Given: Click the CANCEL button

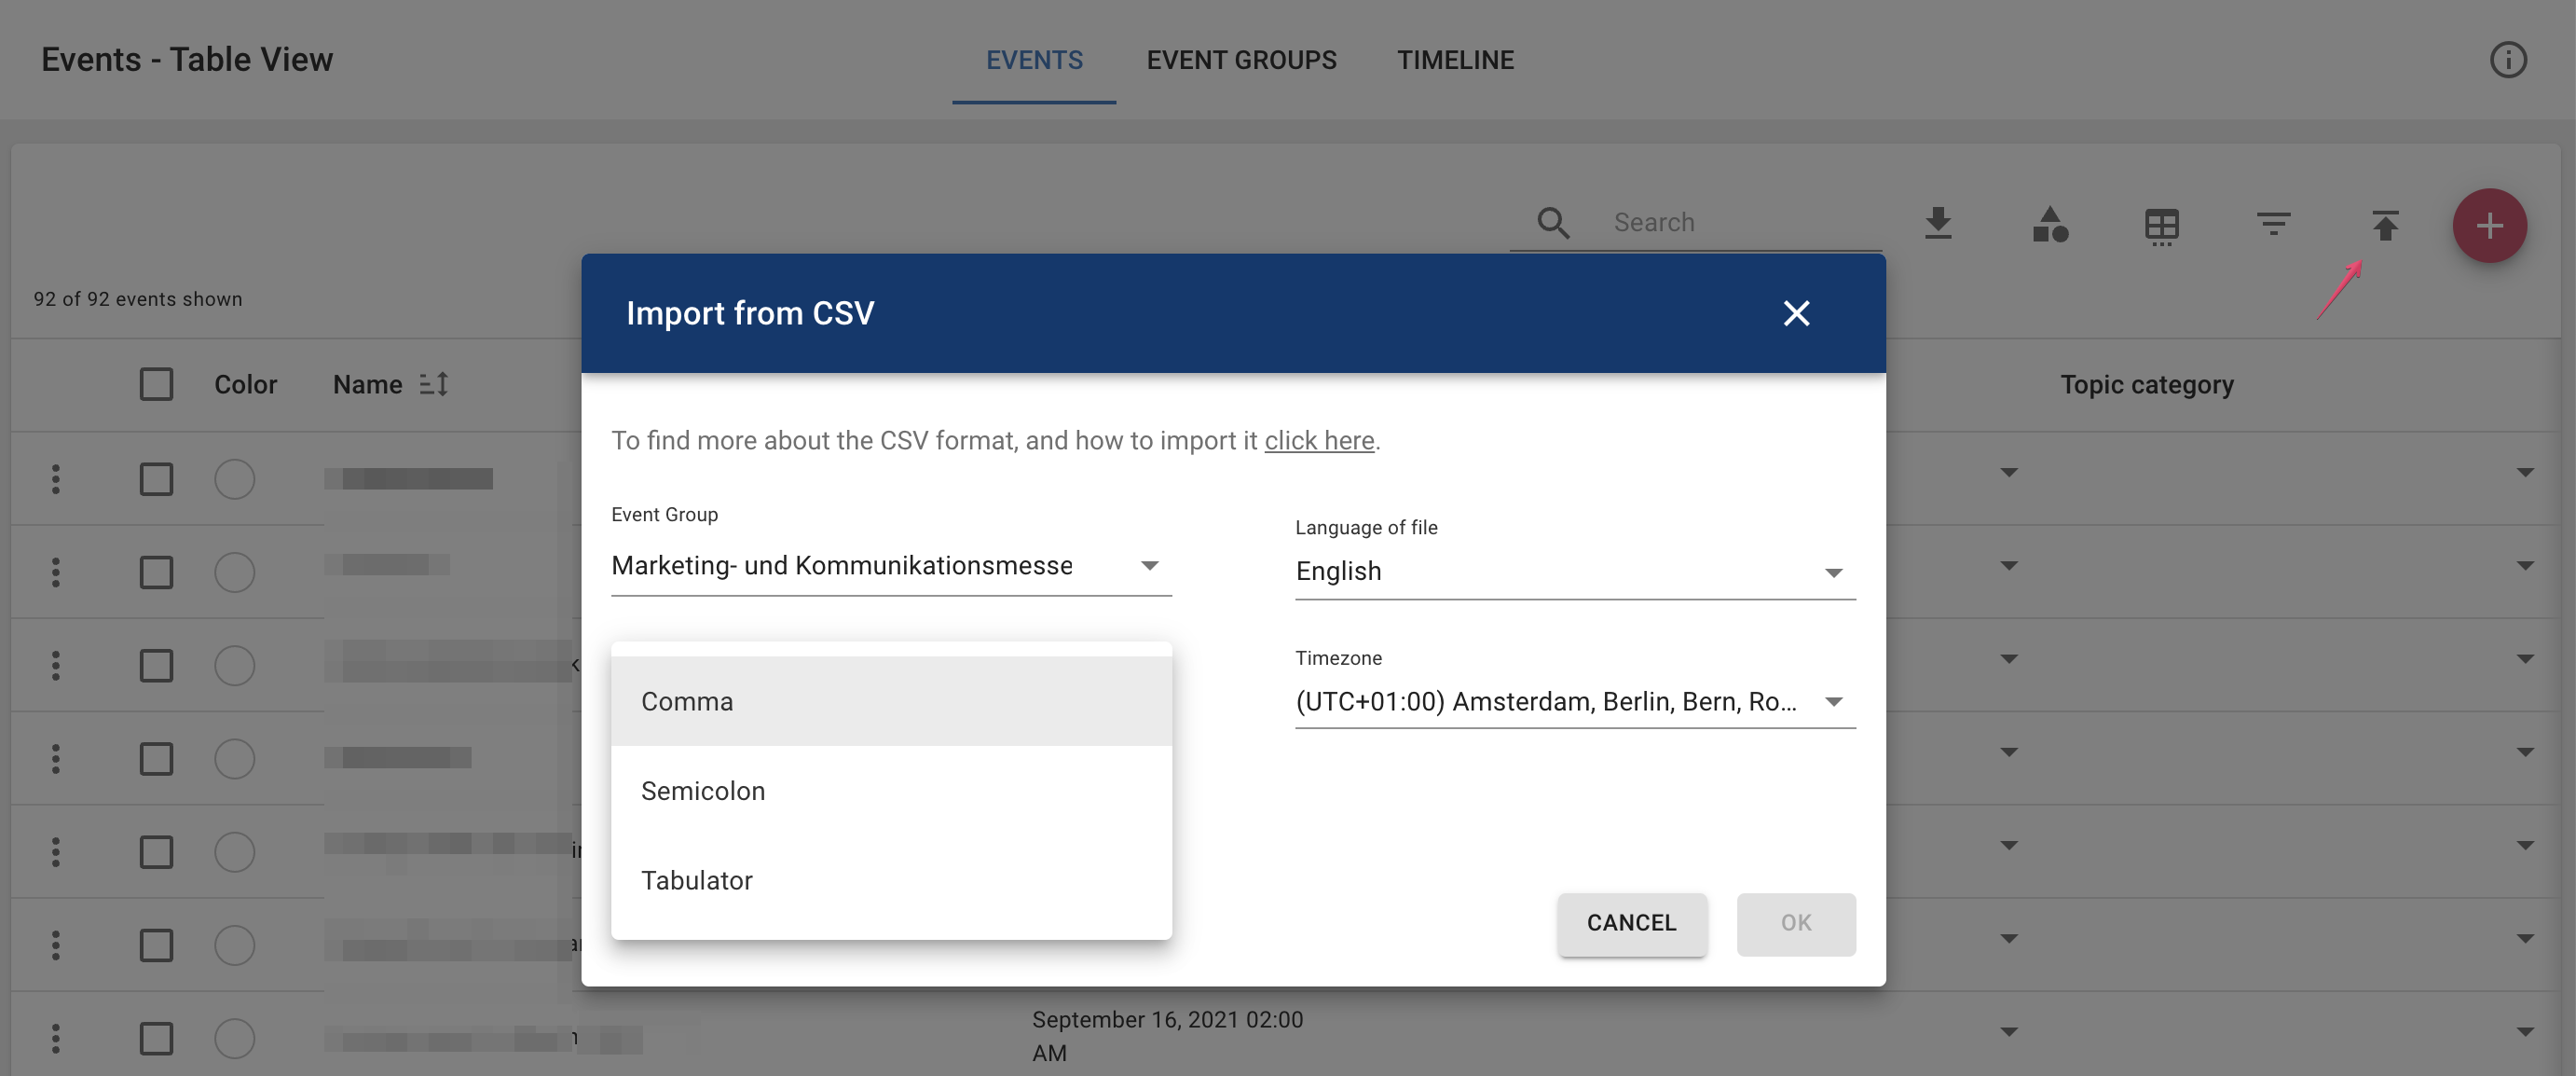Looking at the screenshot, I should (x=1631, y=923).
